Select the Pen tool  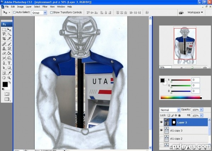tap(4, 63)
